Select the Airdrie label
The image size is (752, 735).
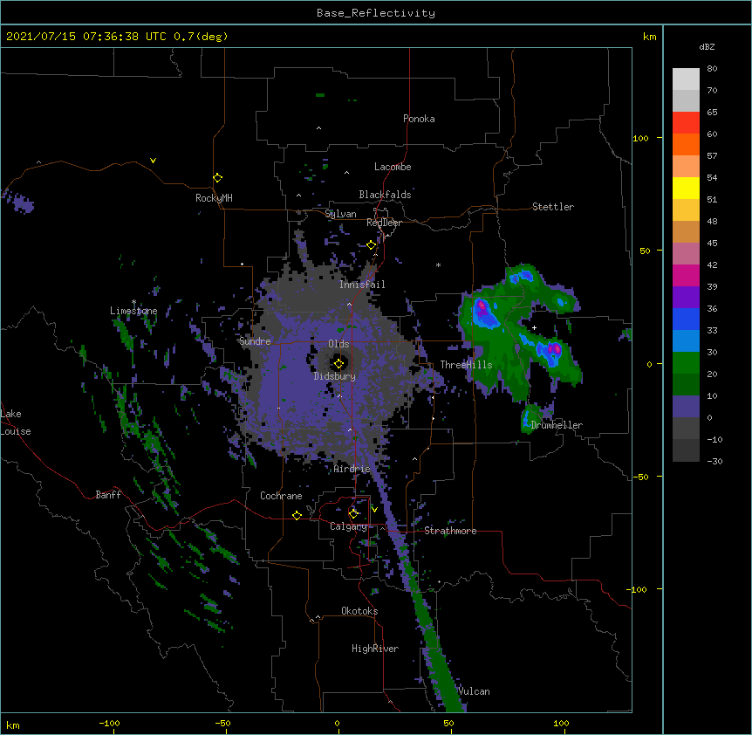352,469
